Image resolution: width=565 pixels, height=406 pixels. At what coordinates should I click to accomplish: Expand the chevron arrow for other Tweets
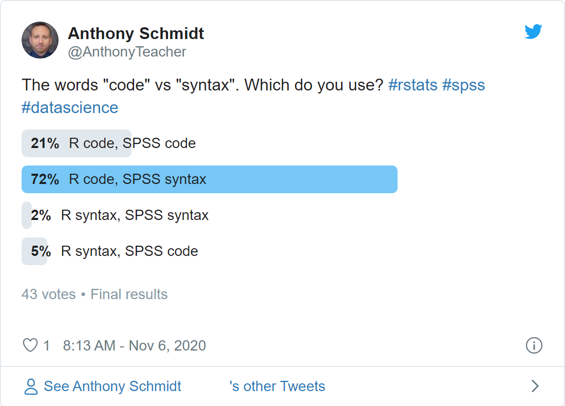click(535, 386)
